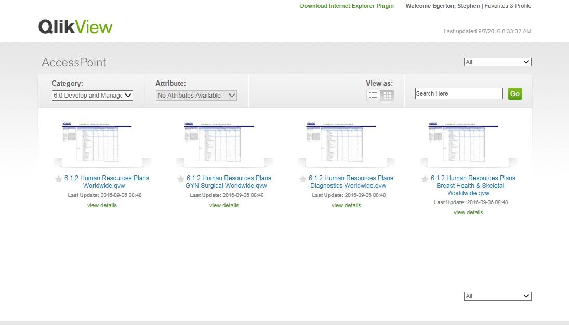Open Human Resources Plans - Worldwide.qvw thumbnail

click(102, 143)
